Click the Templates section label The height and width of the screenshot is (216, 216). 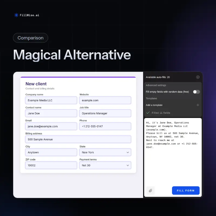[151, 98]
